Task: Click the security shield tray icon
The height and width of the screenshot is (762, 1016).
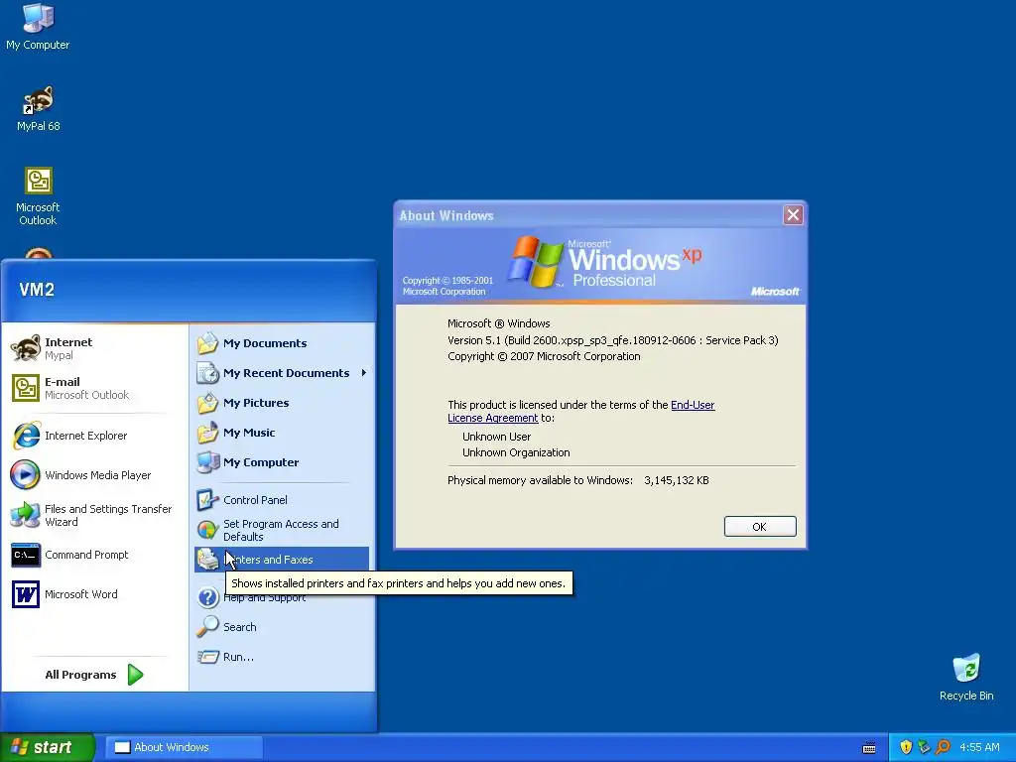Action: (x=906, y=747)
